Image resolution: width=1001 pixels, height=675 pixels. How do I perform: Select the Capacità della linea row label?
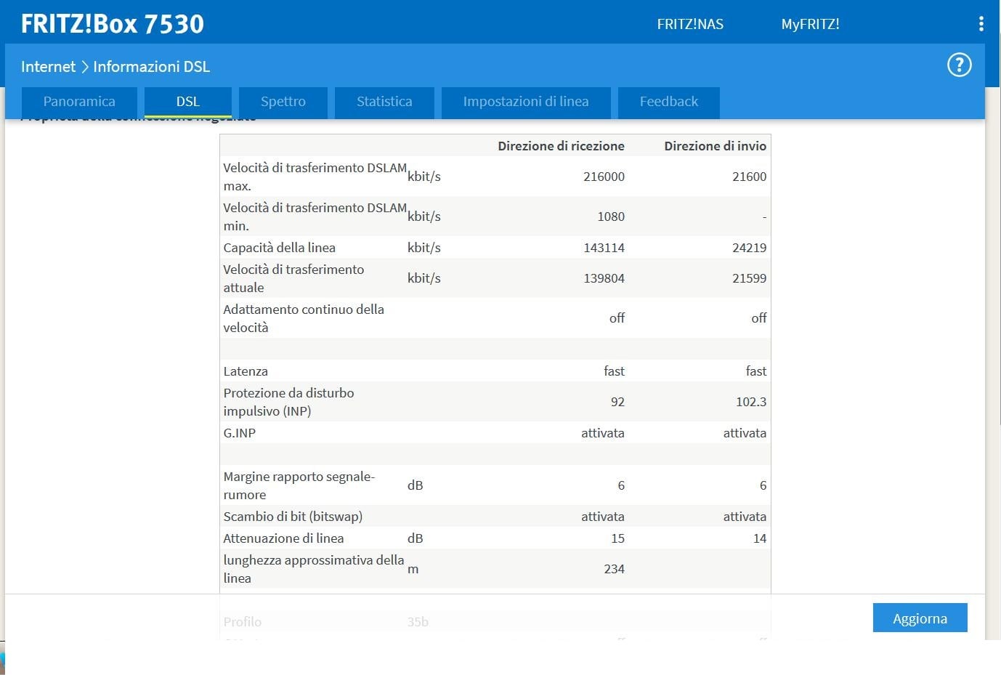point(279,248)
